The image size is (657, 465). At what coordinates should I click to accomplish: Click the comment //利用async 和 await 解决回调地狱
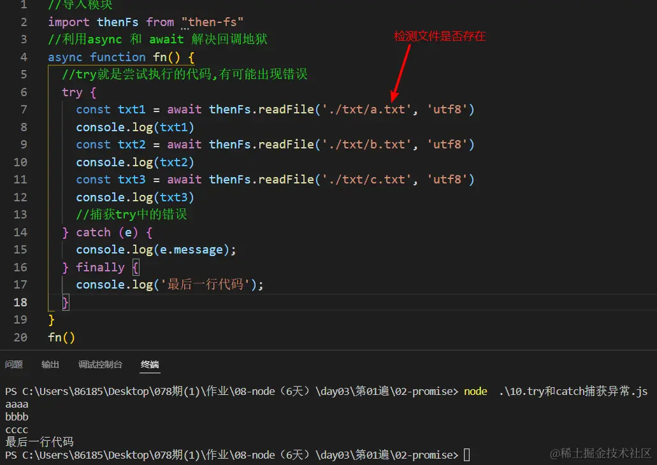(157, 39)
